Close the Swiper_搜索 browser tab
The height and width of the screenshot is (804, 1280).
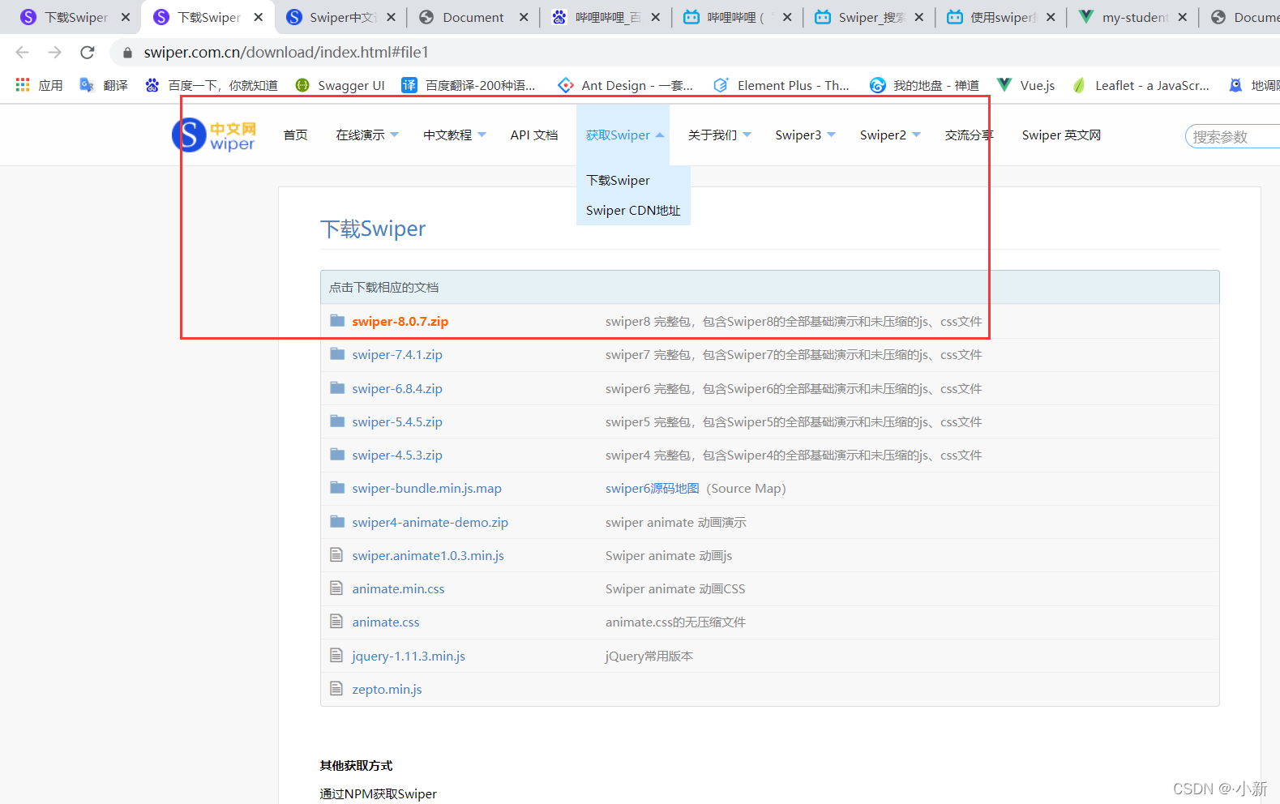click(918, 17)
